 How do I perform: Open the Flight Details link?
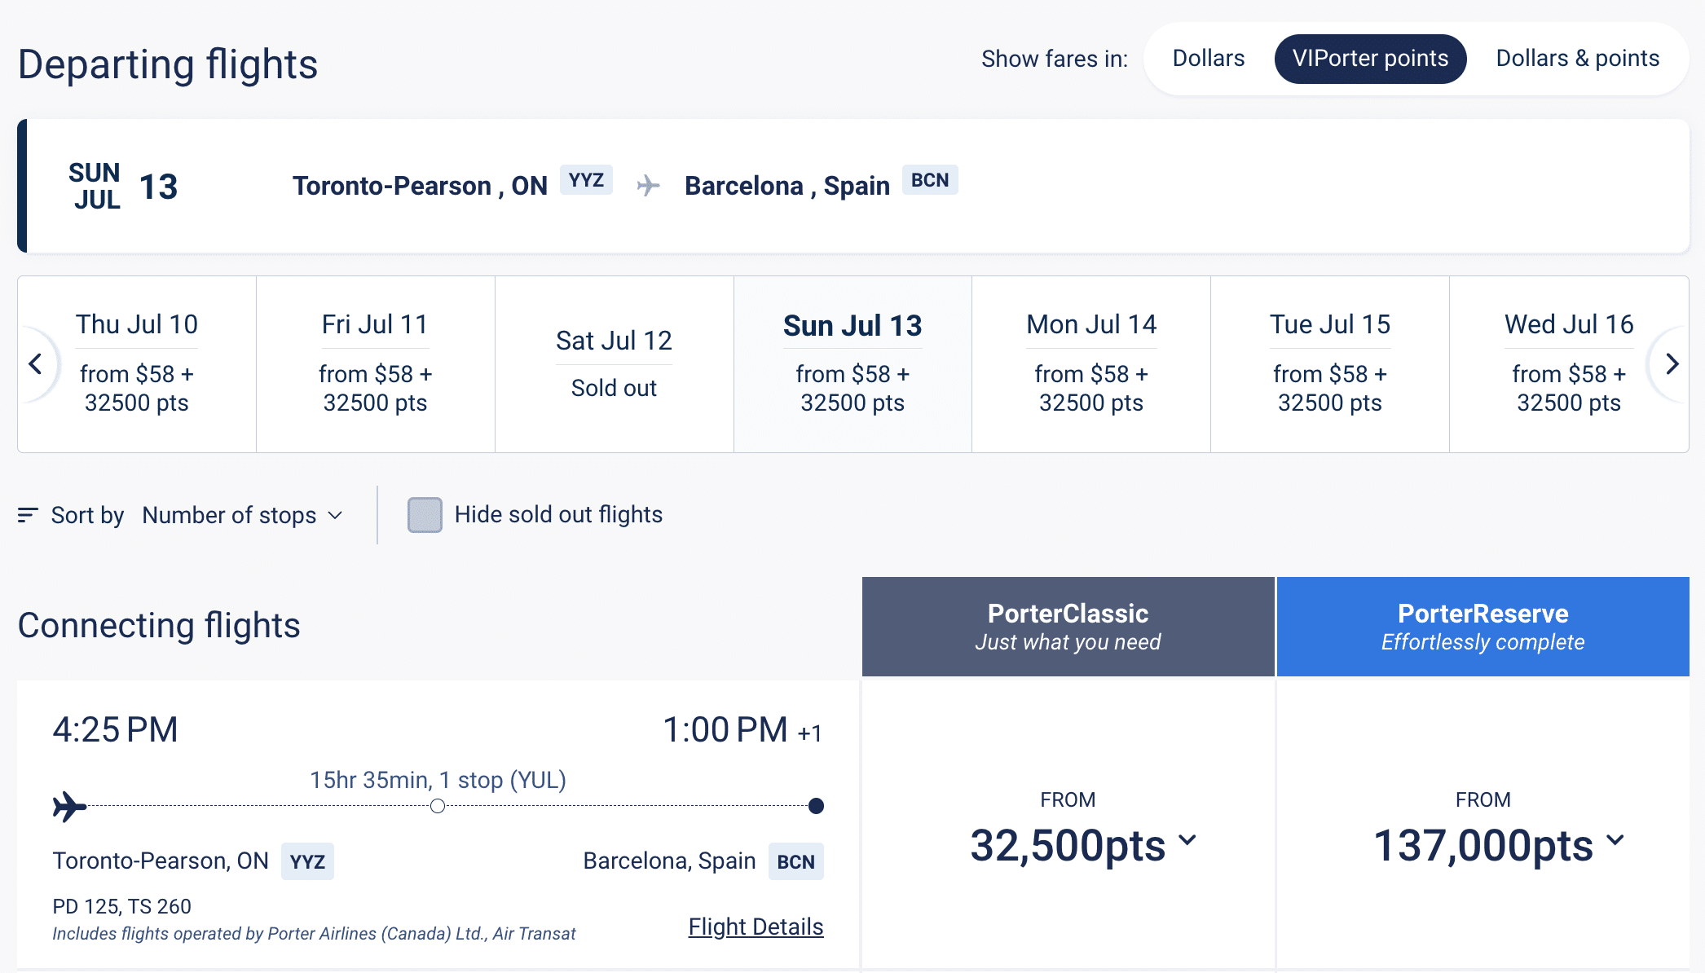coord(756,927)
